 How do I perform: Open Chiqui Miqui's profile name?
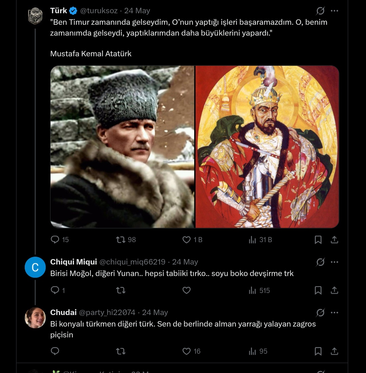(74, 262)
